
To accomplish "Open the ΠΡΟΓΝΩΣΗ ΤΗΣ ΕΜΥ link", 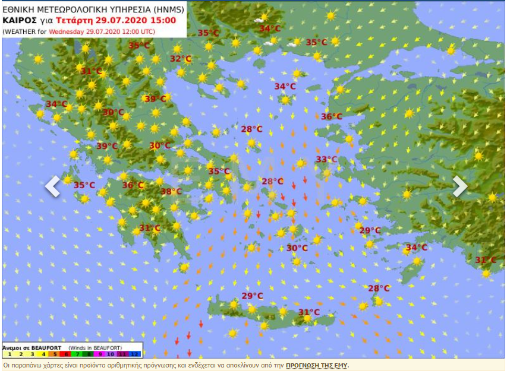I will [x=317, y=365].
